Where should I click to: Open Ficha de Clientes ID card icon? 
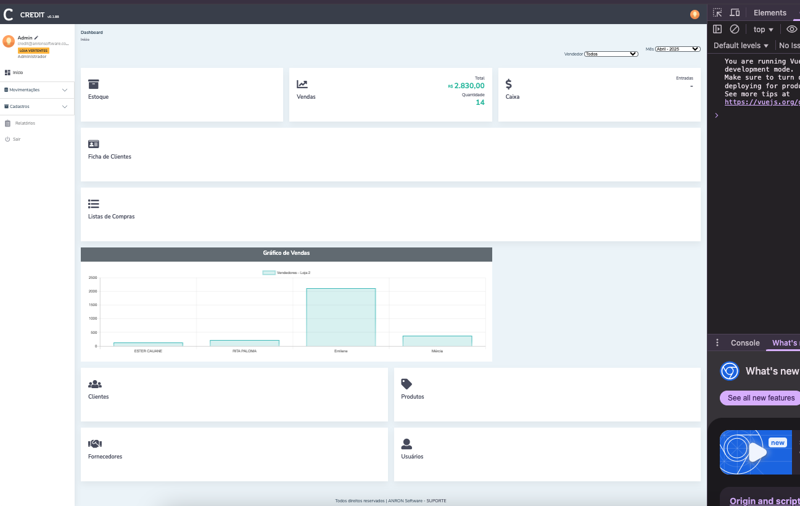pyautogui.click(x=94, y=144)
